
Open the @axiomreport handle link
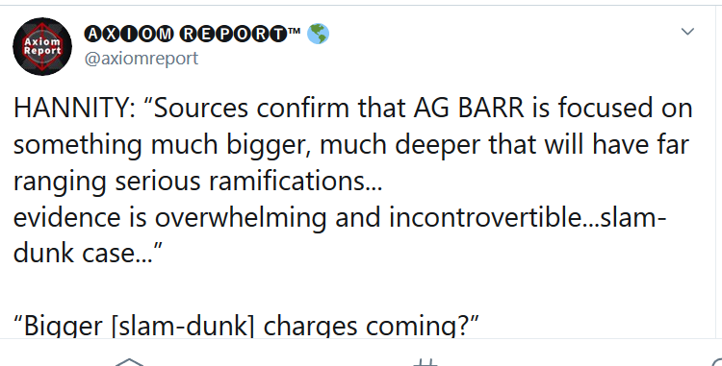pyautogui.click(x=142, y=59)
